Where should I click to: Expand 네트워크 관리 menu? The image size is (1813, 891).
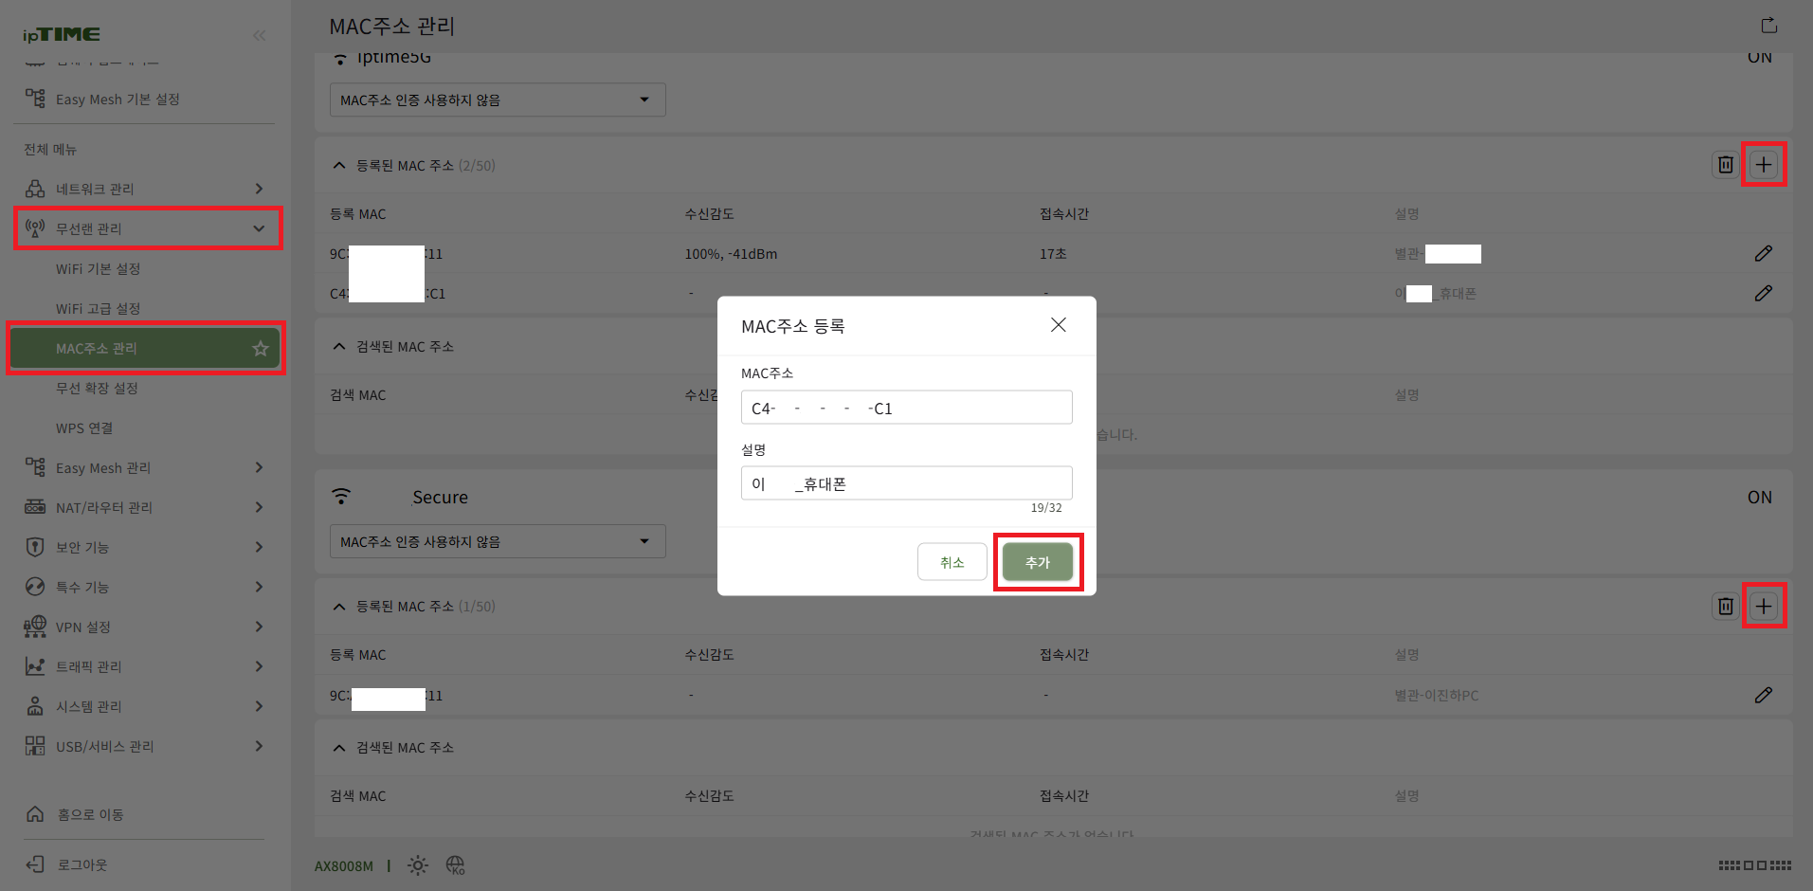pyautogui.click(x=144, y=189)
